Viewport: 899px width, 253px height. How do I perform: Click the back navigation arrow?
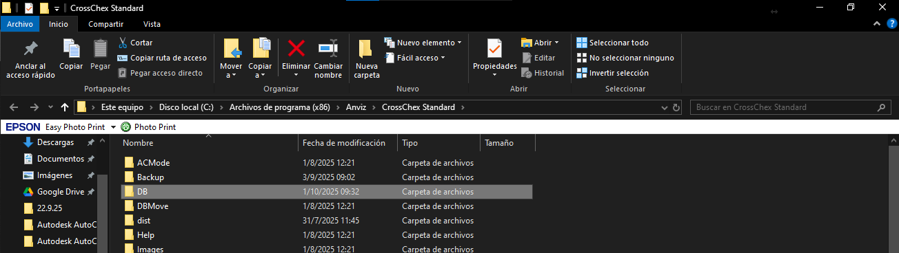click(x=14, y=107)
